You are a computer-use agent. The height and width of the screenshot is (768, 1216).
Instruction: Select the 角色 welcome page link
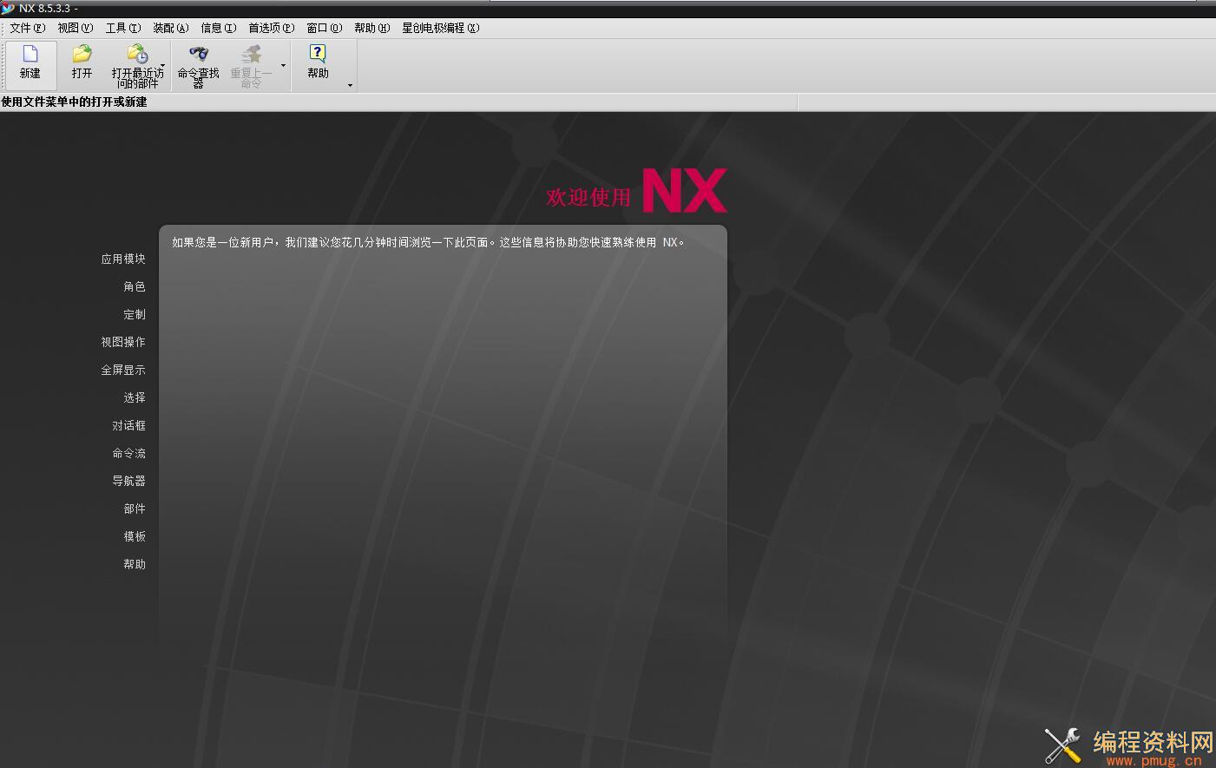(135, 286)
